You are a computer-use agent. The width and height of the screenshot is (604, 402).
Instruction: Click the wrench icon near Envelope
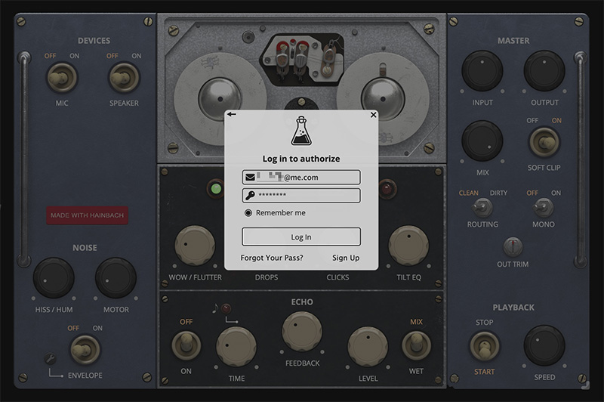(50, 357)
